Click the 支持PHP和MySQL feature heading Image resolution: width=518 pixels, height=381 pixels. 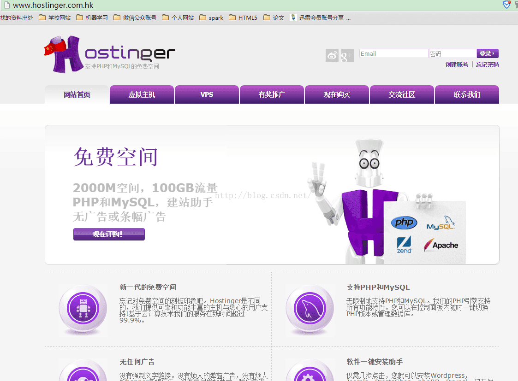pyautogui.click(x=378, y=287)
